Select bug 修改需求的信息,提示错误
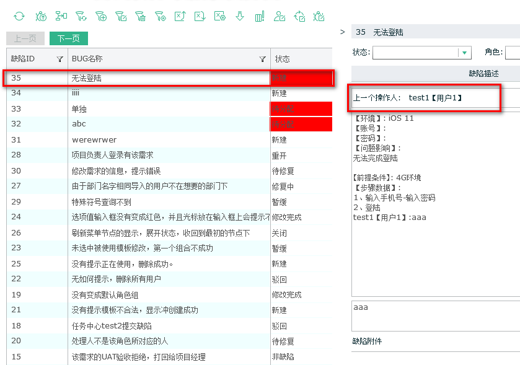This screenshot has height=365, width=520. [169, 171]
